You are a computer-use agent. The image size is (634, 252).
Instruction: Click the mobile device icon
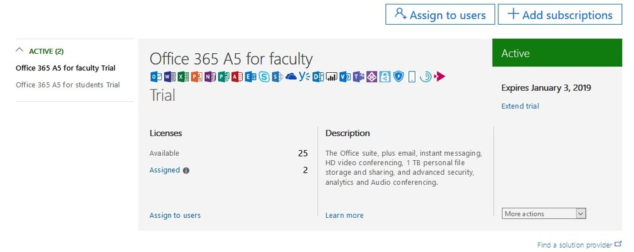point(411,77)
